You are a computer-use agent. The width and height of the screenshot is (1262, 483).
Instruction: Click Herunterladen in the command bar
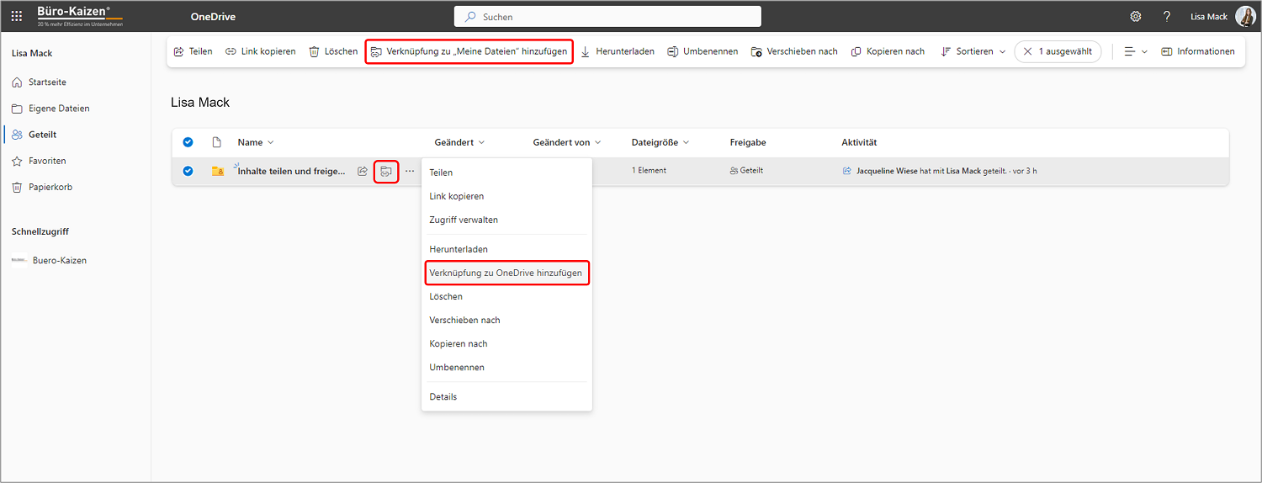[x=618, y=51]
